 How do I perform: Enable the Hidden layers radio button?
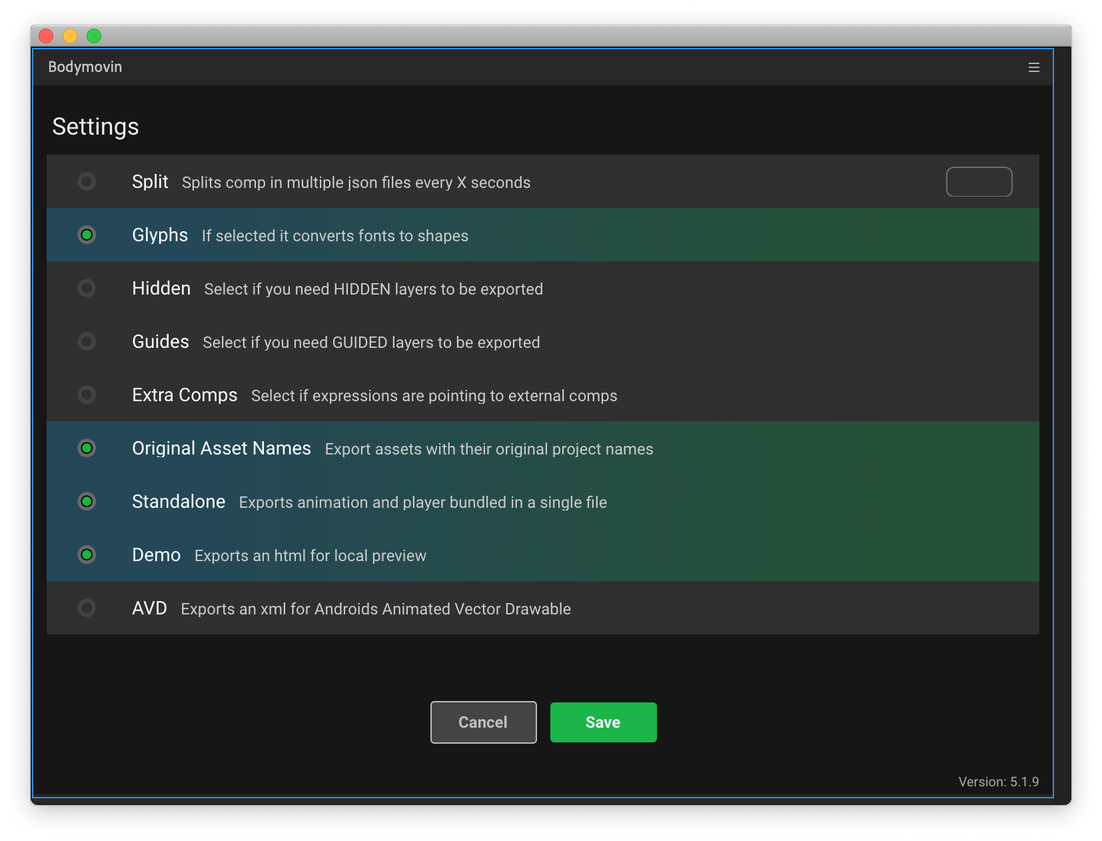87,288
